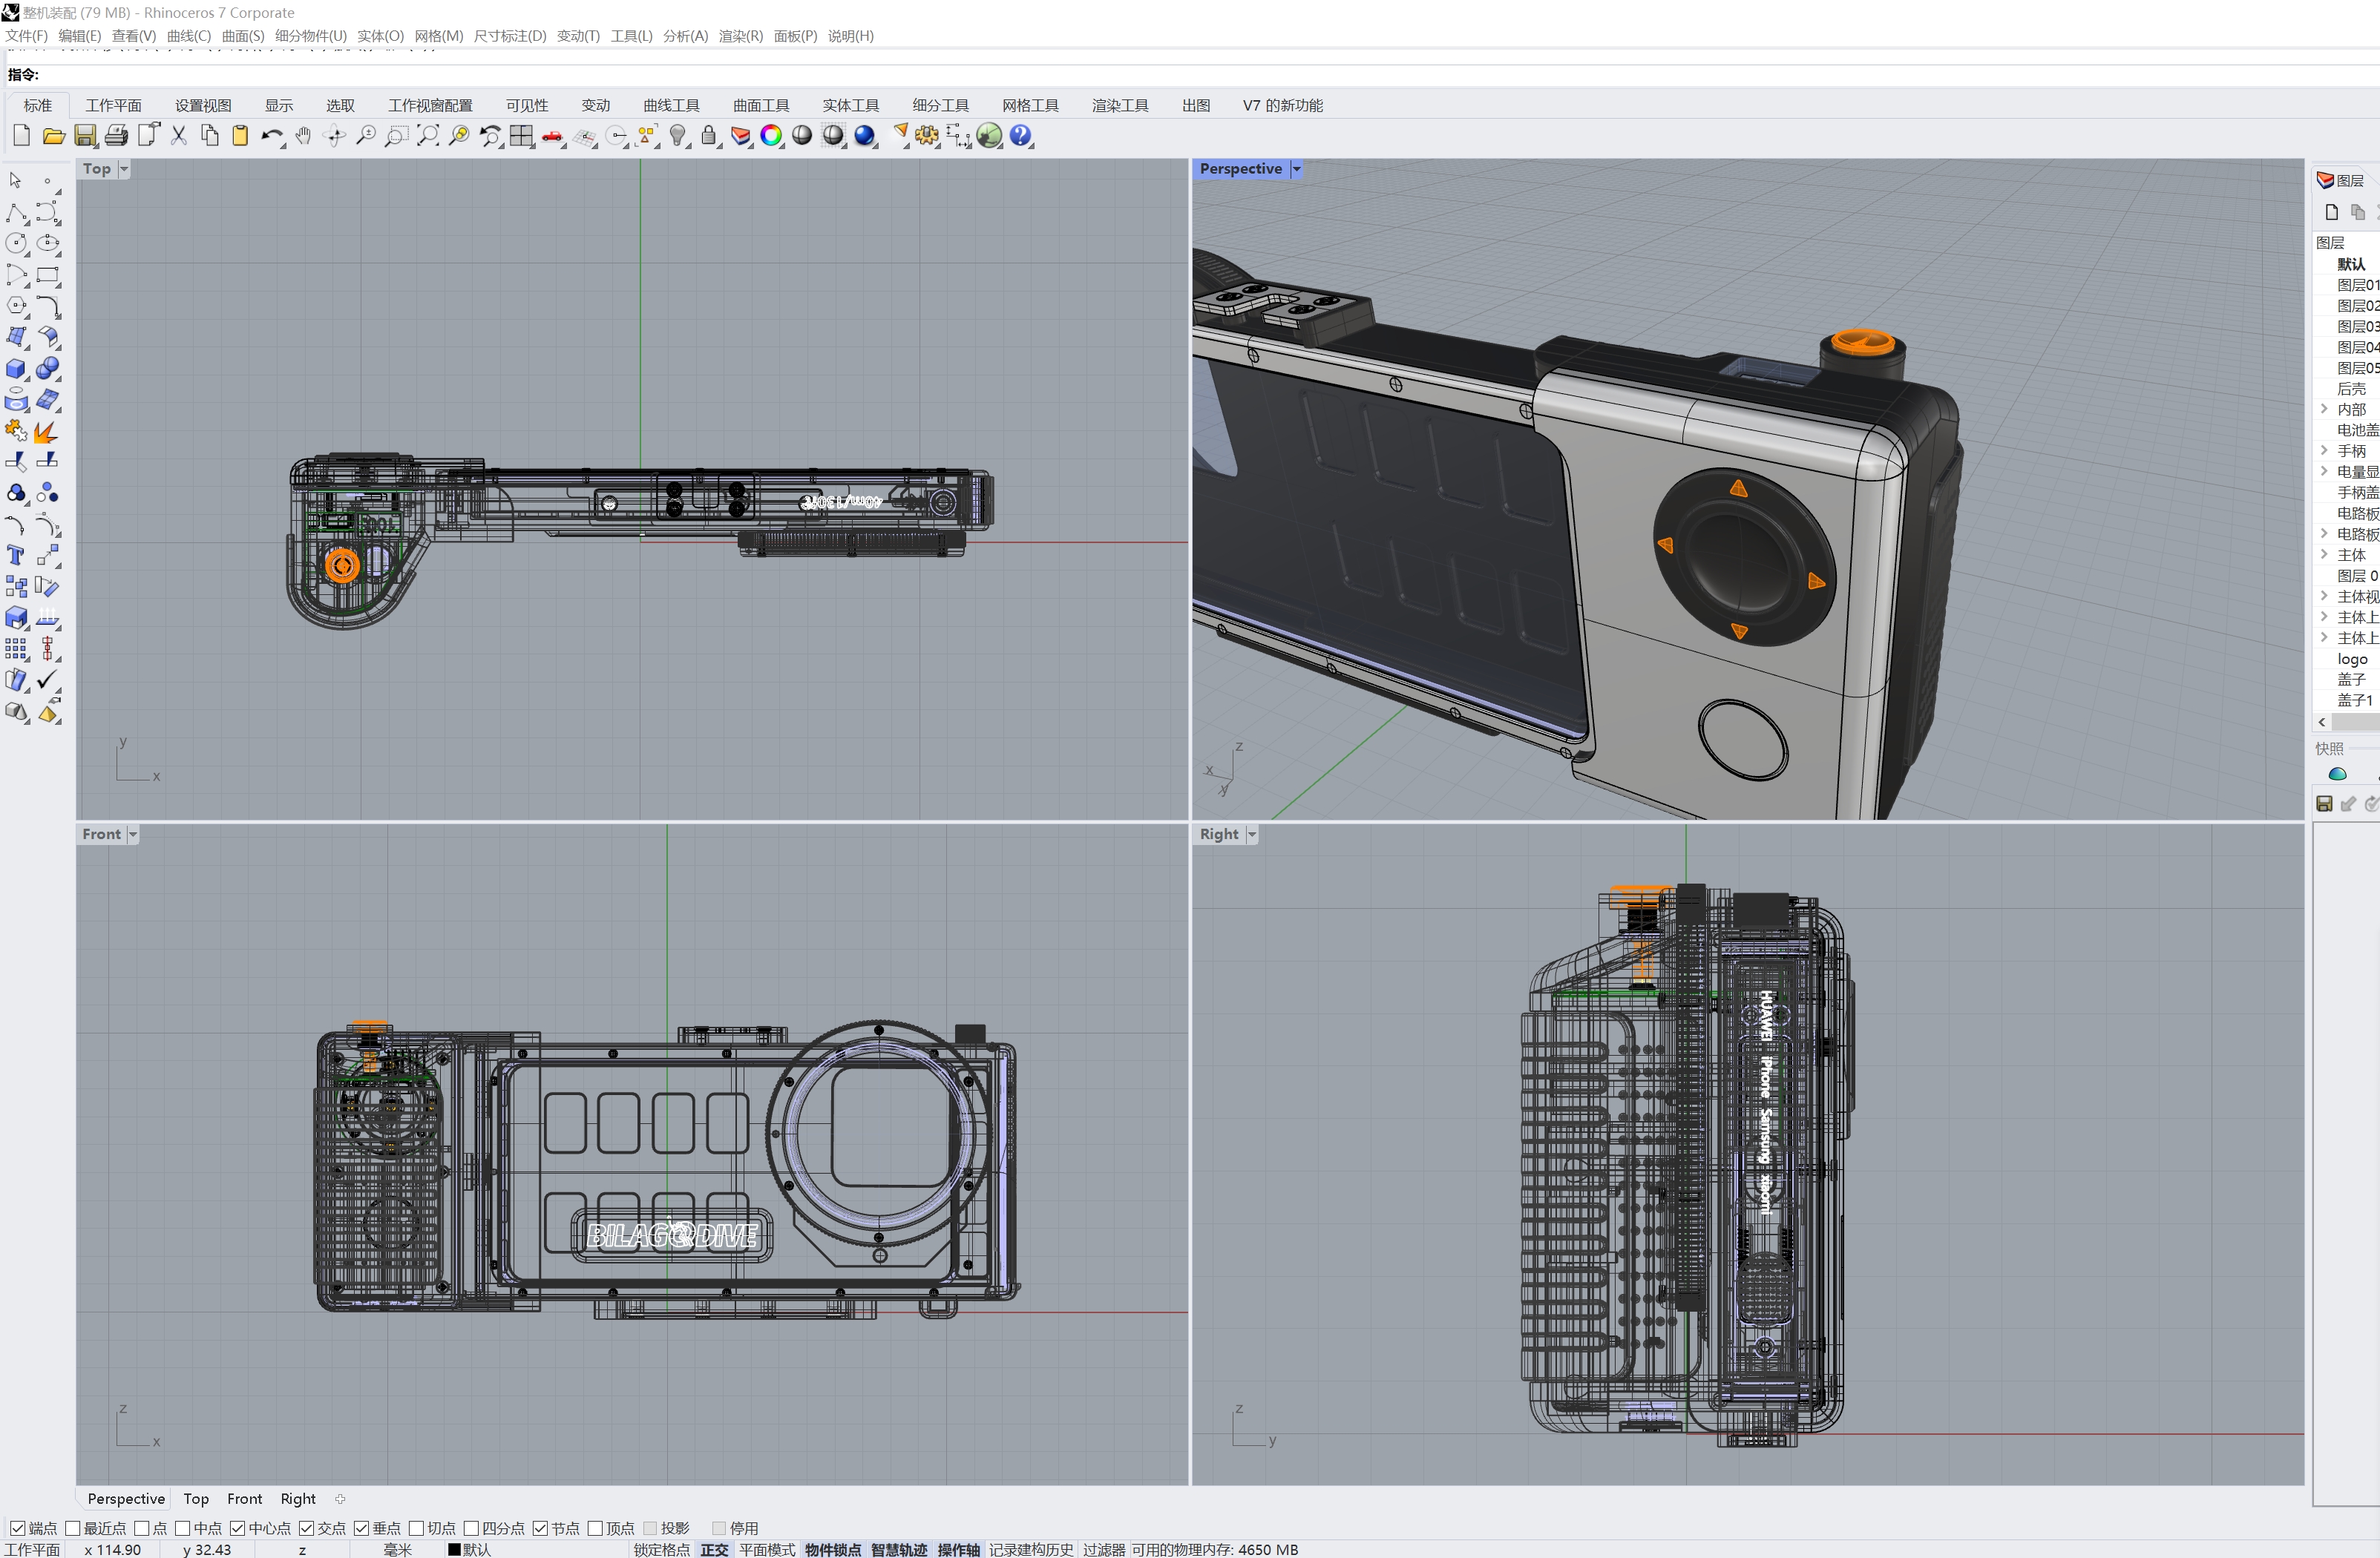Enable 智慧轨迹 in the status bar
The height and width of the screenshot is (1558, 2380).
[897, 1549]
